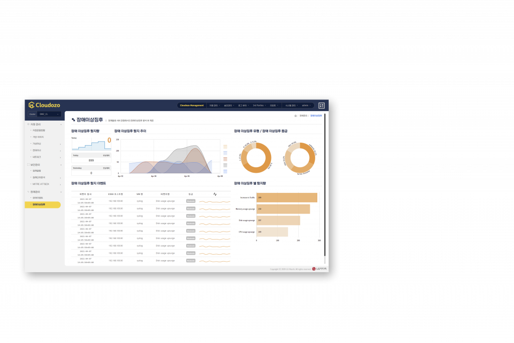The image size is (514, 343).
Task: Click the 장애이상징후 page title icon
Action: [x=73, y=120]
